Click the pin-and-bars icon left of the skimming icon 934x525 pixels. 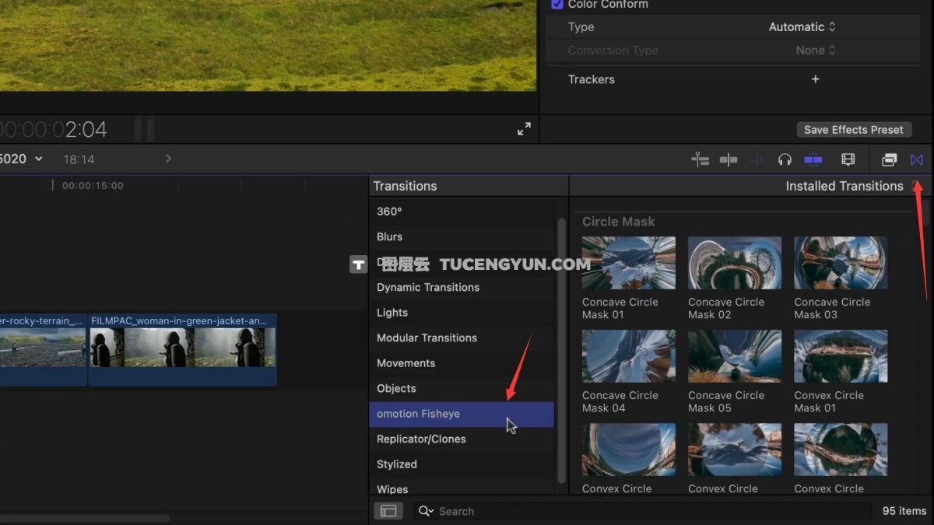(x=700, y=159)
